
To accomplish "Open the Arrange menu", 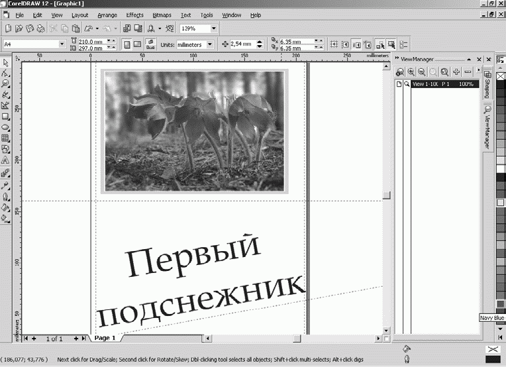I will (x=107, y=15).
